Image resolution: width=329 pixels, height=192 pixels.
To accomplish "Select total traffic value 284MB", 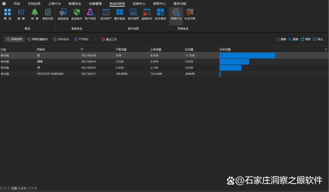I will coord(190,74).
